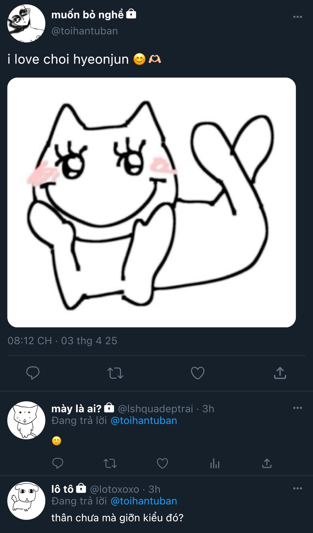Retweet the reply from mày là ai?
313x533 pixels.
pos(110,463)
